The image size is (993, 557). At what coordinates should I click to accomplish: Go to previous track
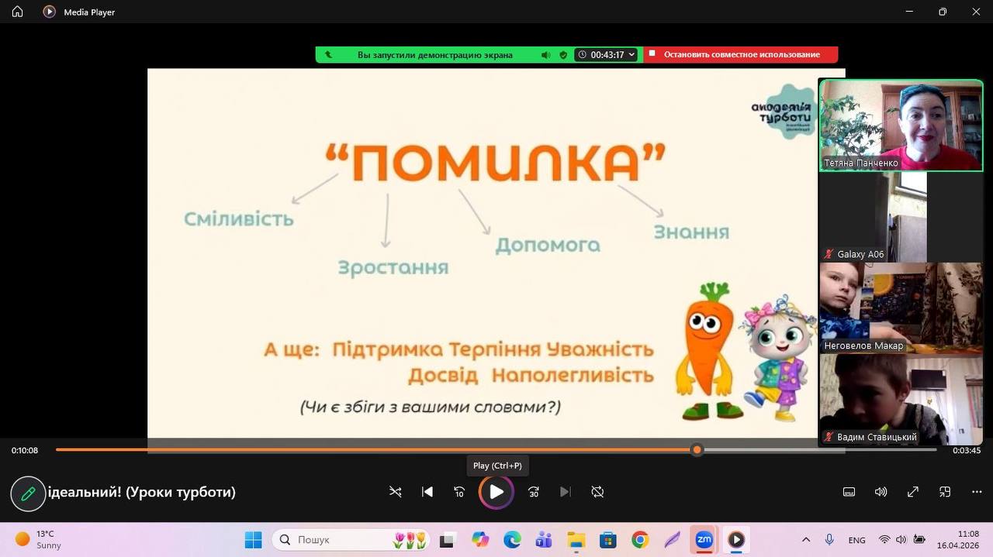[x=427, y=492]
